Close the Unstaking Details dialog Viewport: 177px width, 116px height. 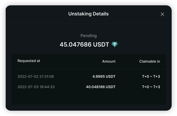pyautogui.click(x=162, y=14)
